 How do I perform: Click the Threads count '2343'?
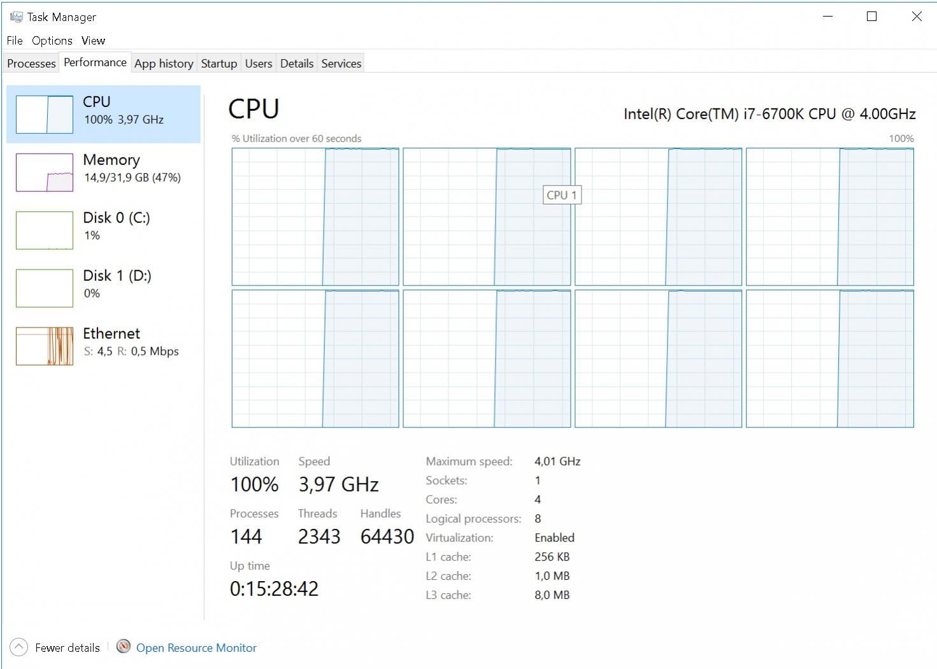(319, 537)
